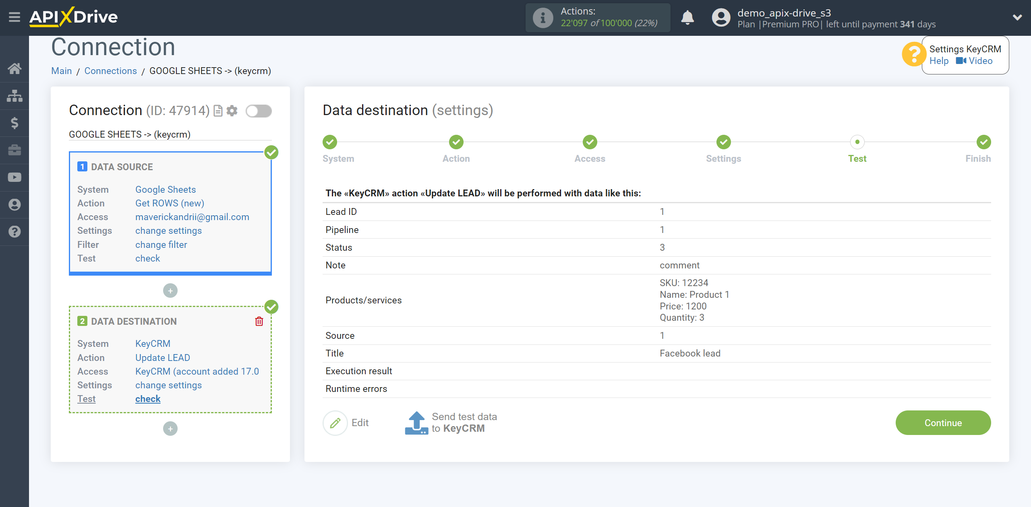Screen dimensions: 1031x507
Task: Expand the account dropdown chevron
Action: click(1017, 17)
